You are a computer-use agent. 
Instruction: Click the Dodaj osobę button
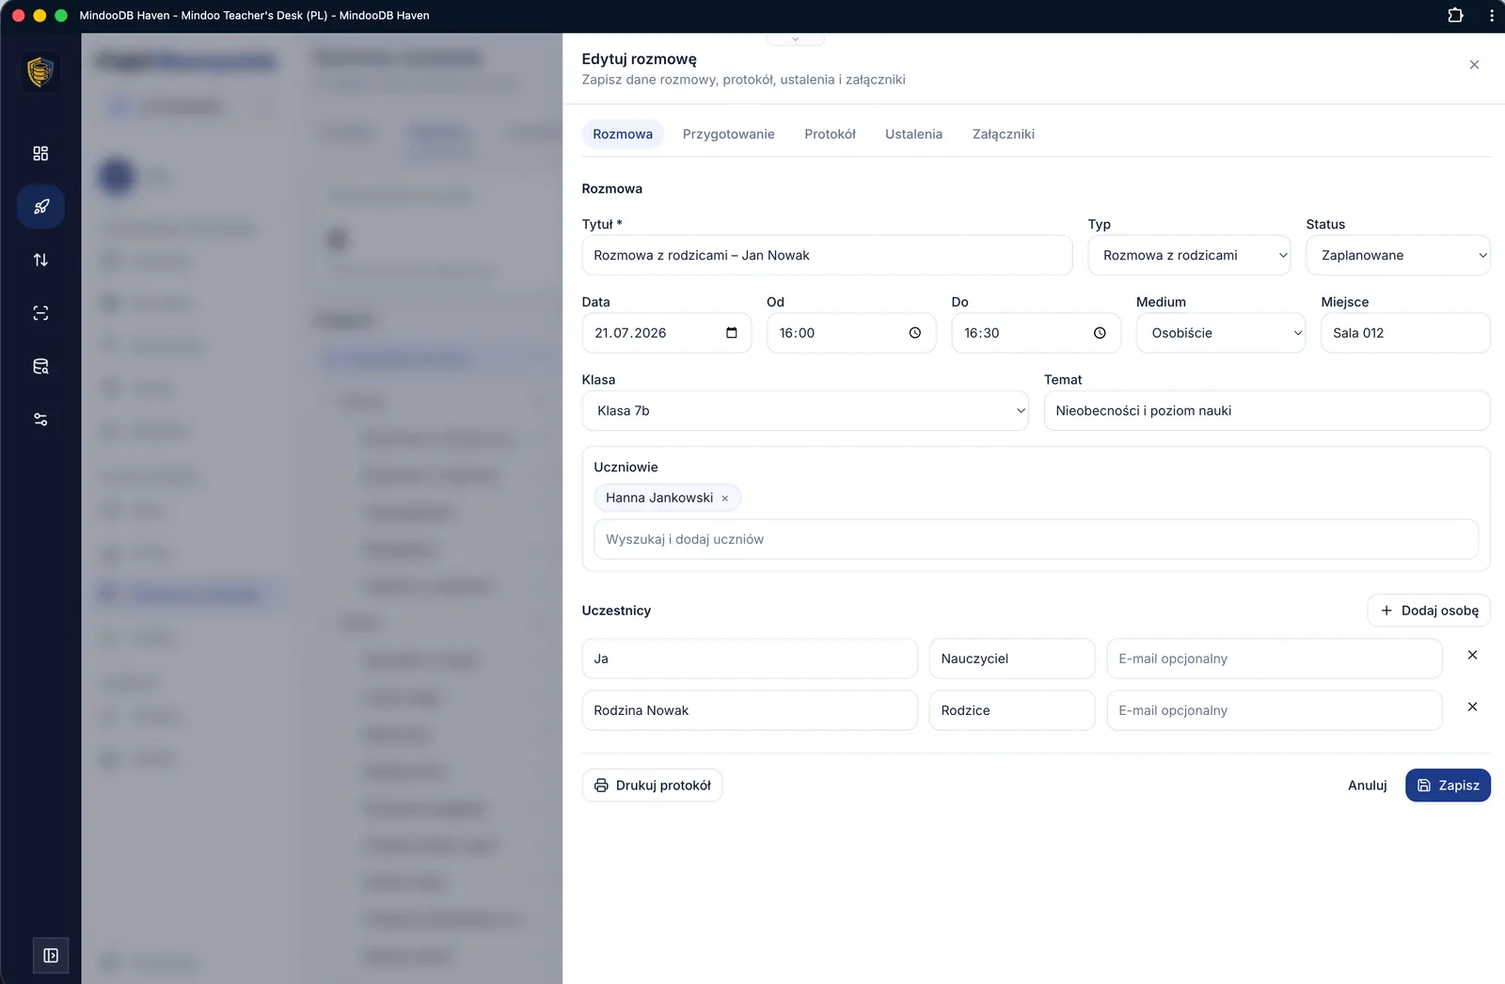(x=1429, y=611)
